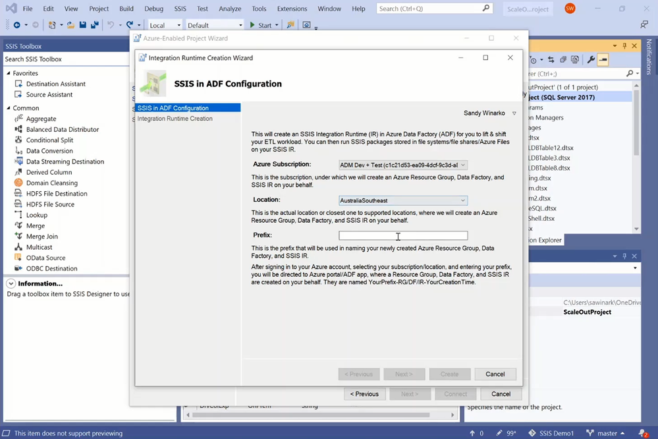This screenshot has height=439, width=658.
Task: Open the Debug menu
Action: [154, 9]
